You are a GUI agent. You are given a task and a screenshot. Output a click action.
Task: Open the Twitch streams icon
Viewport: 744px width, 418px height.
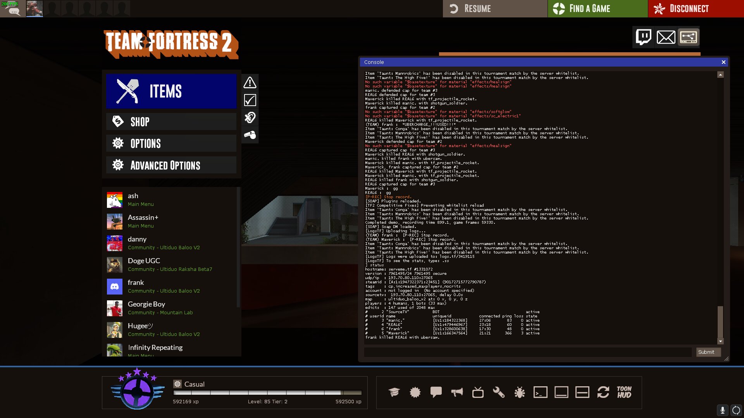(644, 37)
